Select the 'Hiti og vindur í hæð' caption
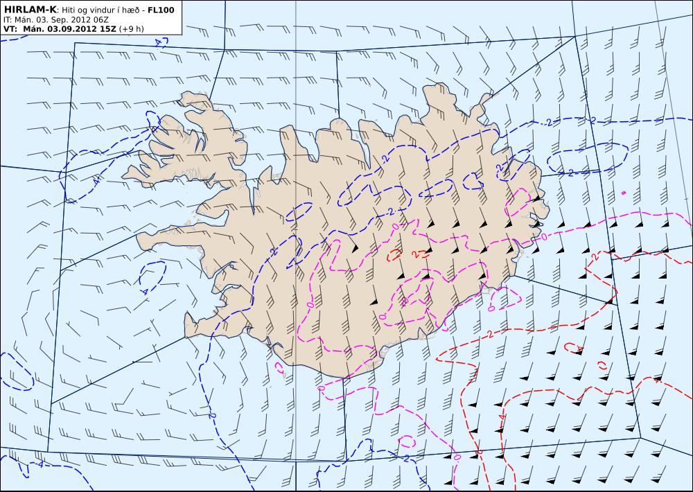The image size is (693, 492). (x=100, y=10)
